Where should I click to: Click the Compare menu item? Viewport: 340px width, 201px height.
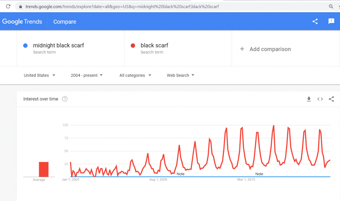pyautogui.click(x=64, y=22)
